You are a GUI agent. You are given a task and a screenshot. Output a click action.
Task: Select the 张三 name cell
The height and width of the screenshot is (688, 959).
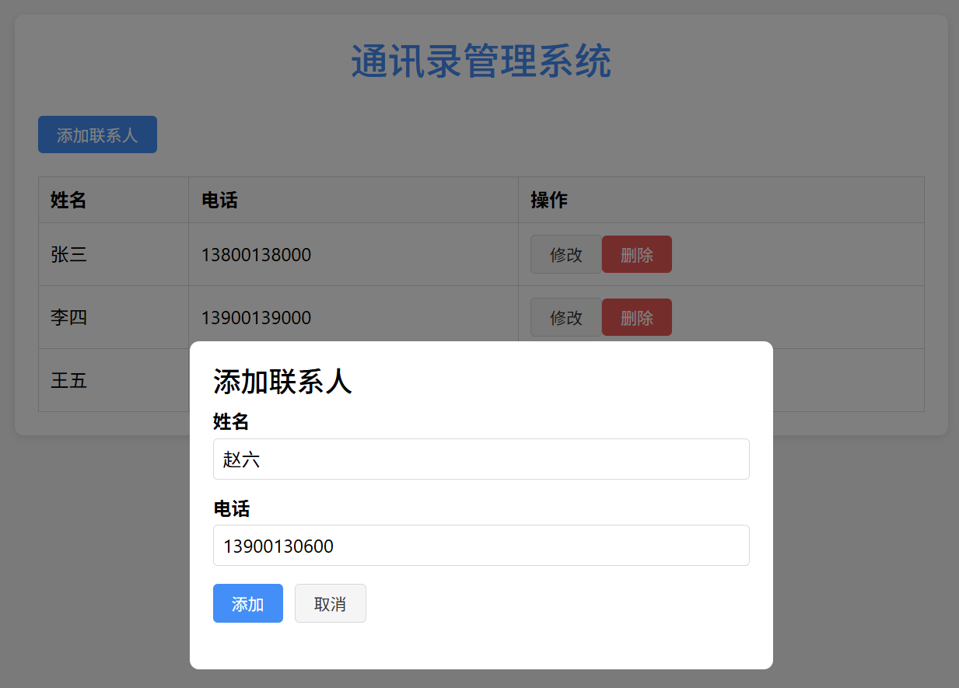pyautogui.click(x=114, y=254)
